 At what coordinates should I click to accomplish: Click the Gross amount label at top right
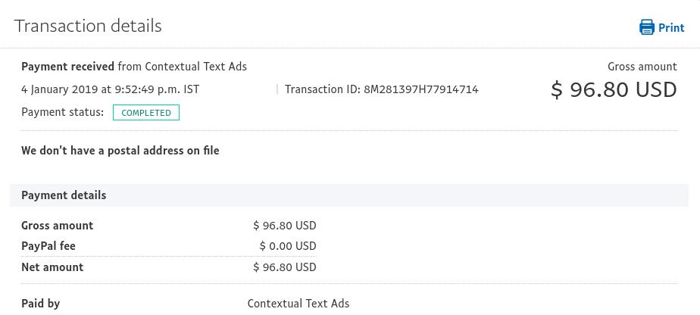[x=642, y=67]
